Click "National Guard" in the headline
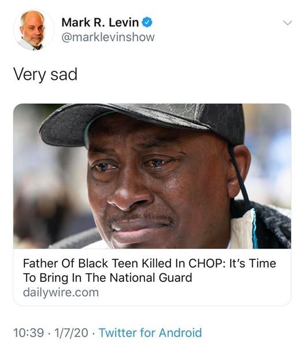Viewport: 304px width, 345px height. 151,278
